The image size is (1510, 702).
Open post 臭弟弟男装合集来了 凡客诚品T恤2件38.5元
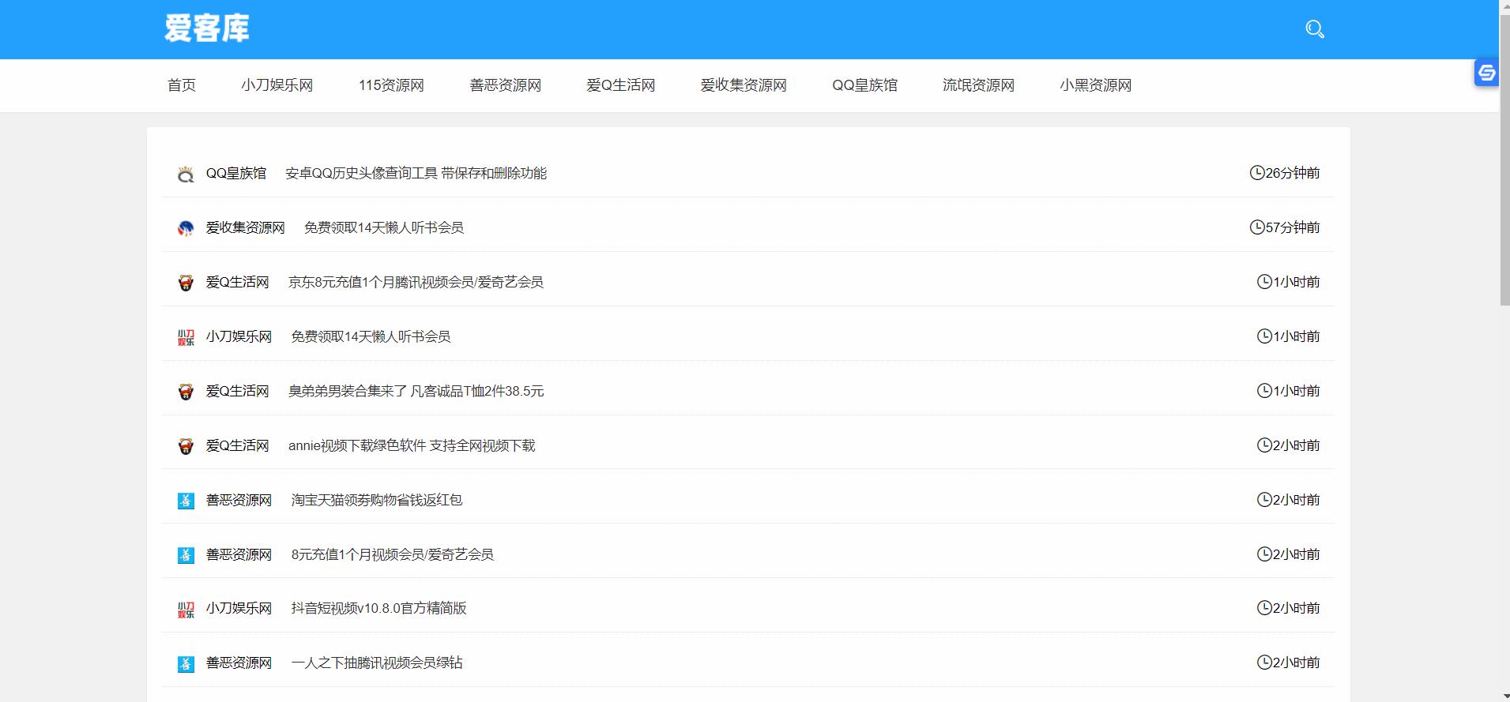pyautogui.click(x=416, y=391)
